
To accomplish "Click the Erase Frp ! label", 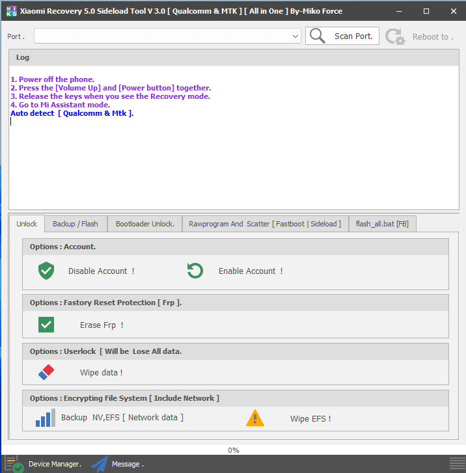I will point(102,325).
